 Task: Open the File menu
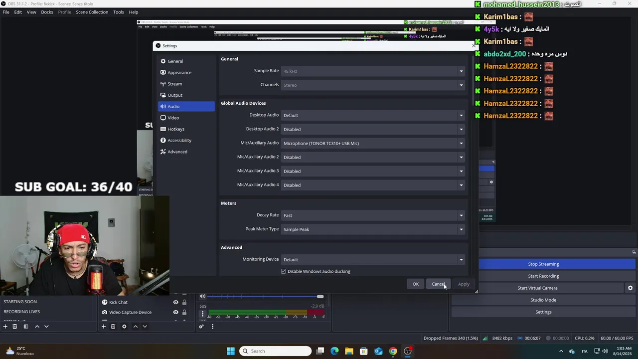(x=6, y=12)
